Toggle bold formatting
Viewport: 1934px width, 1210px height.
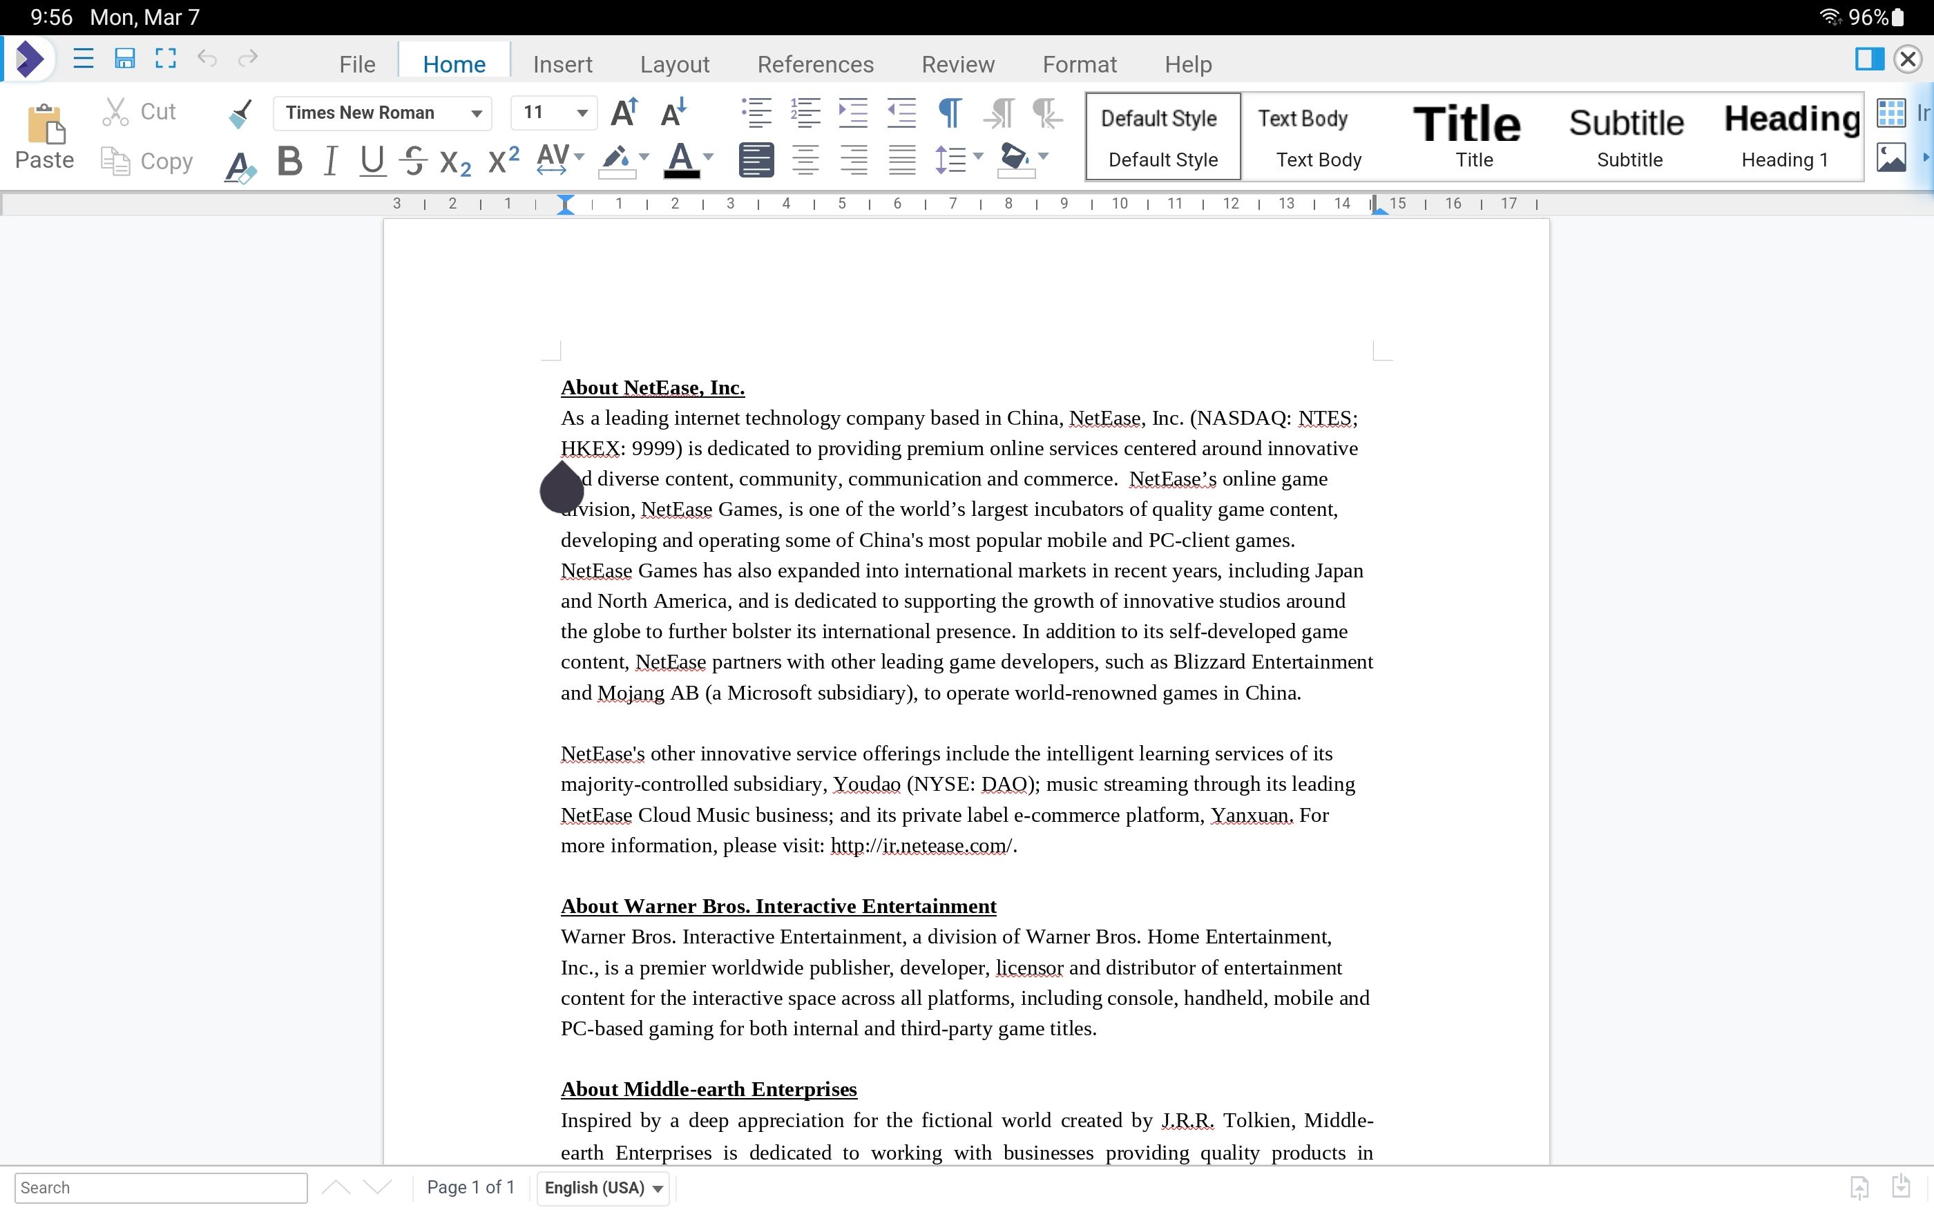click(x=289, y=162)
